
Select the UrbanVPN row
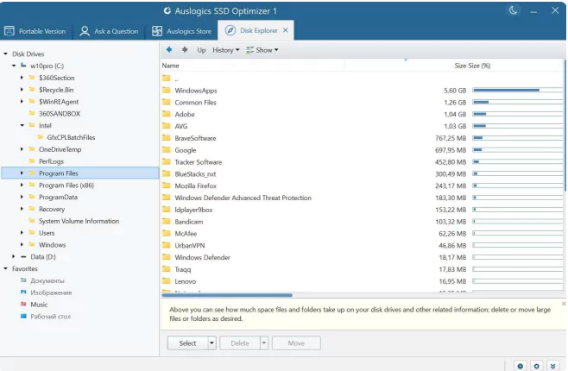click(x=363, y=245)
